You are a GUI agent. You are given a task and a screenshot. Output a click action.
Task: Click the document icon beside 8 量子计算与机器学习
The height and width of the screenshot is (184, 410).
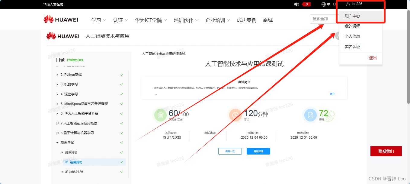(57, 133)
